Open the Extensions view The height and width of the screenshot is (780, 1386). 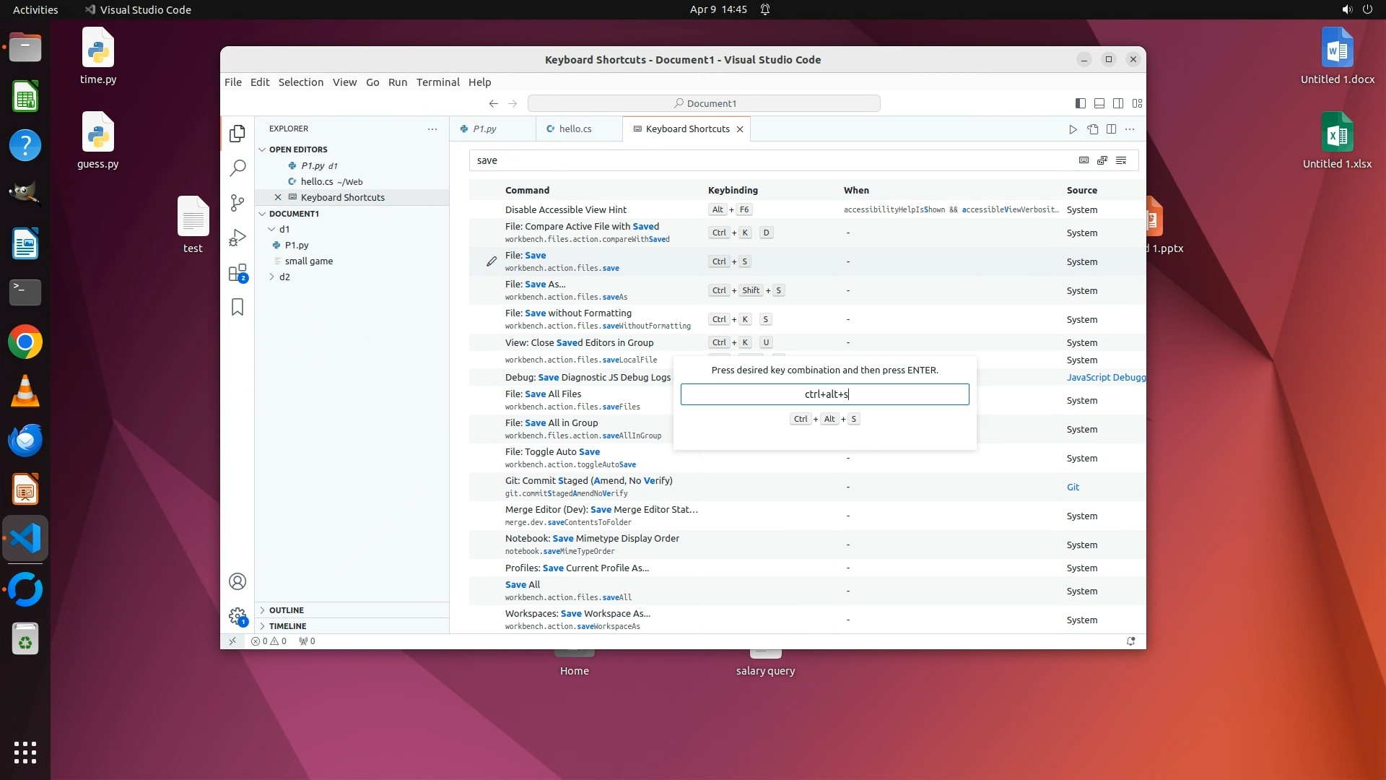click(x=237, y=273)
